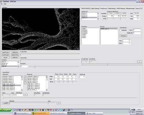Screen dimensions: 144x115
Task: Click the Camera Settings CameraList scroll-up arrow
Action: tap(98, 13)
